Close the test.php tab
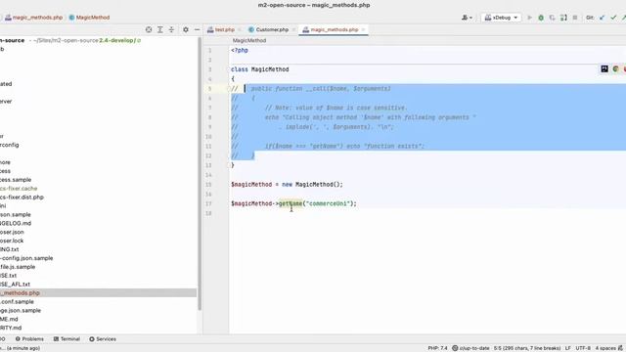Viewport: 626px width, 352px height. pos(240,29)
